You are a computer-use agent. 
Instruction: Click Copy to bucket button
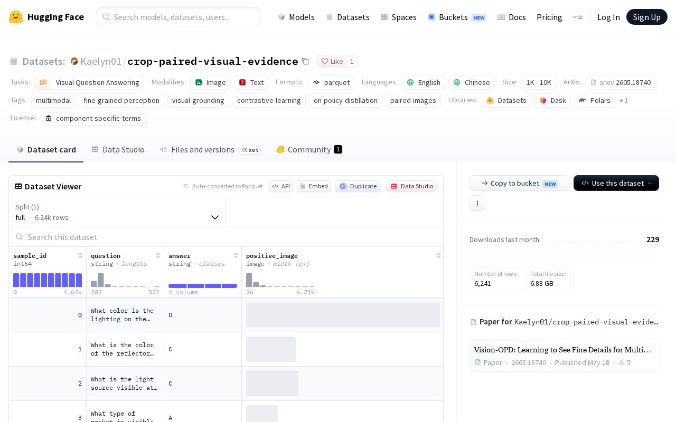point(519,183)
